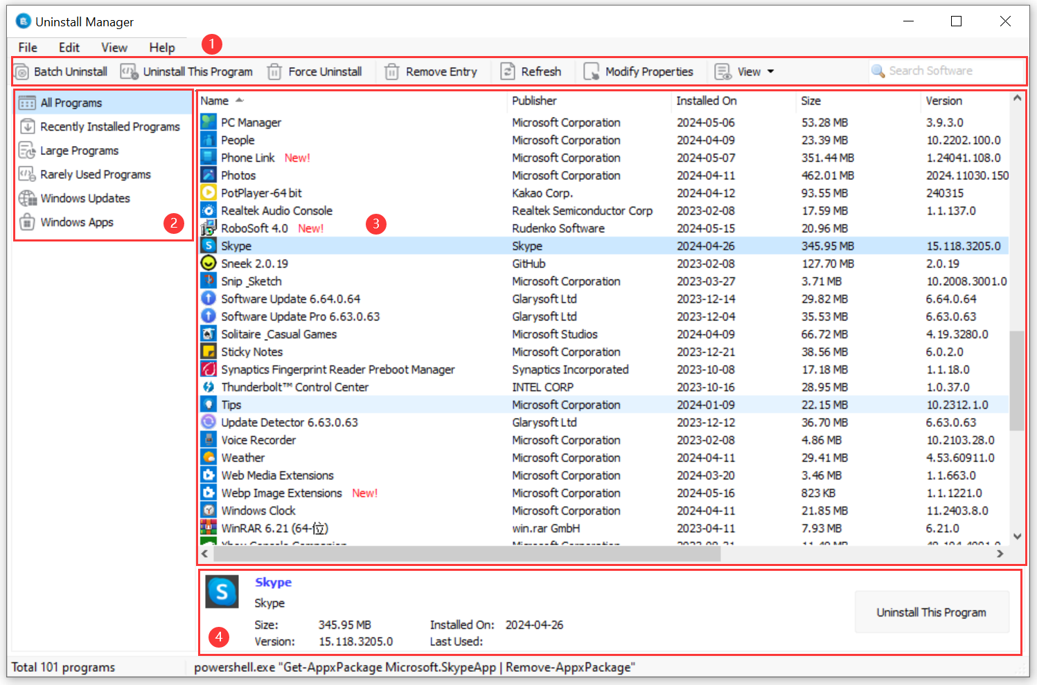Click the search magnifier icon
This screenshot has width=1037, height=685.
[x=878, y=70]
